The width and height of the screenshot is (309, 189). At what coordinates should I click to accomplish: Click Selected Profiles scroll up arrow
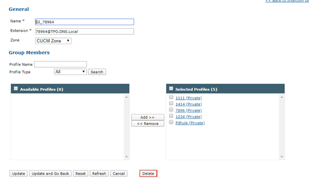tap(282, 97)
